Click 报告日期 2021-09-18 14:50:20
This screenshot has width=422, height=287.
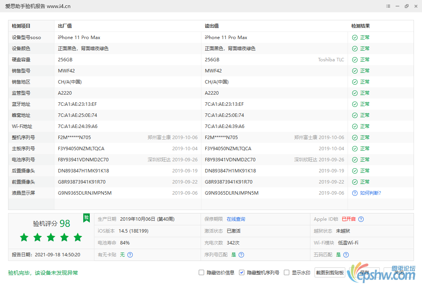click(x=46, y=255)
